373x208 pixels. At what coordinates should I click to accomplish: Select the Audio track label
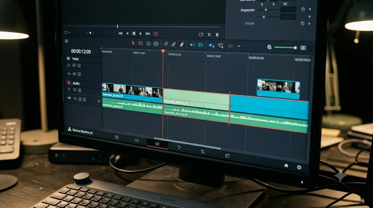click(76, 83)
